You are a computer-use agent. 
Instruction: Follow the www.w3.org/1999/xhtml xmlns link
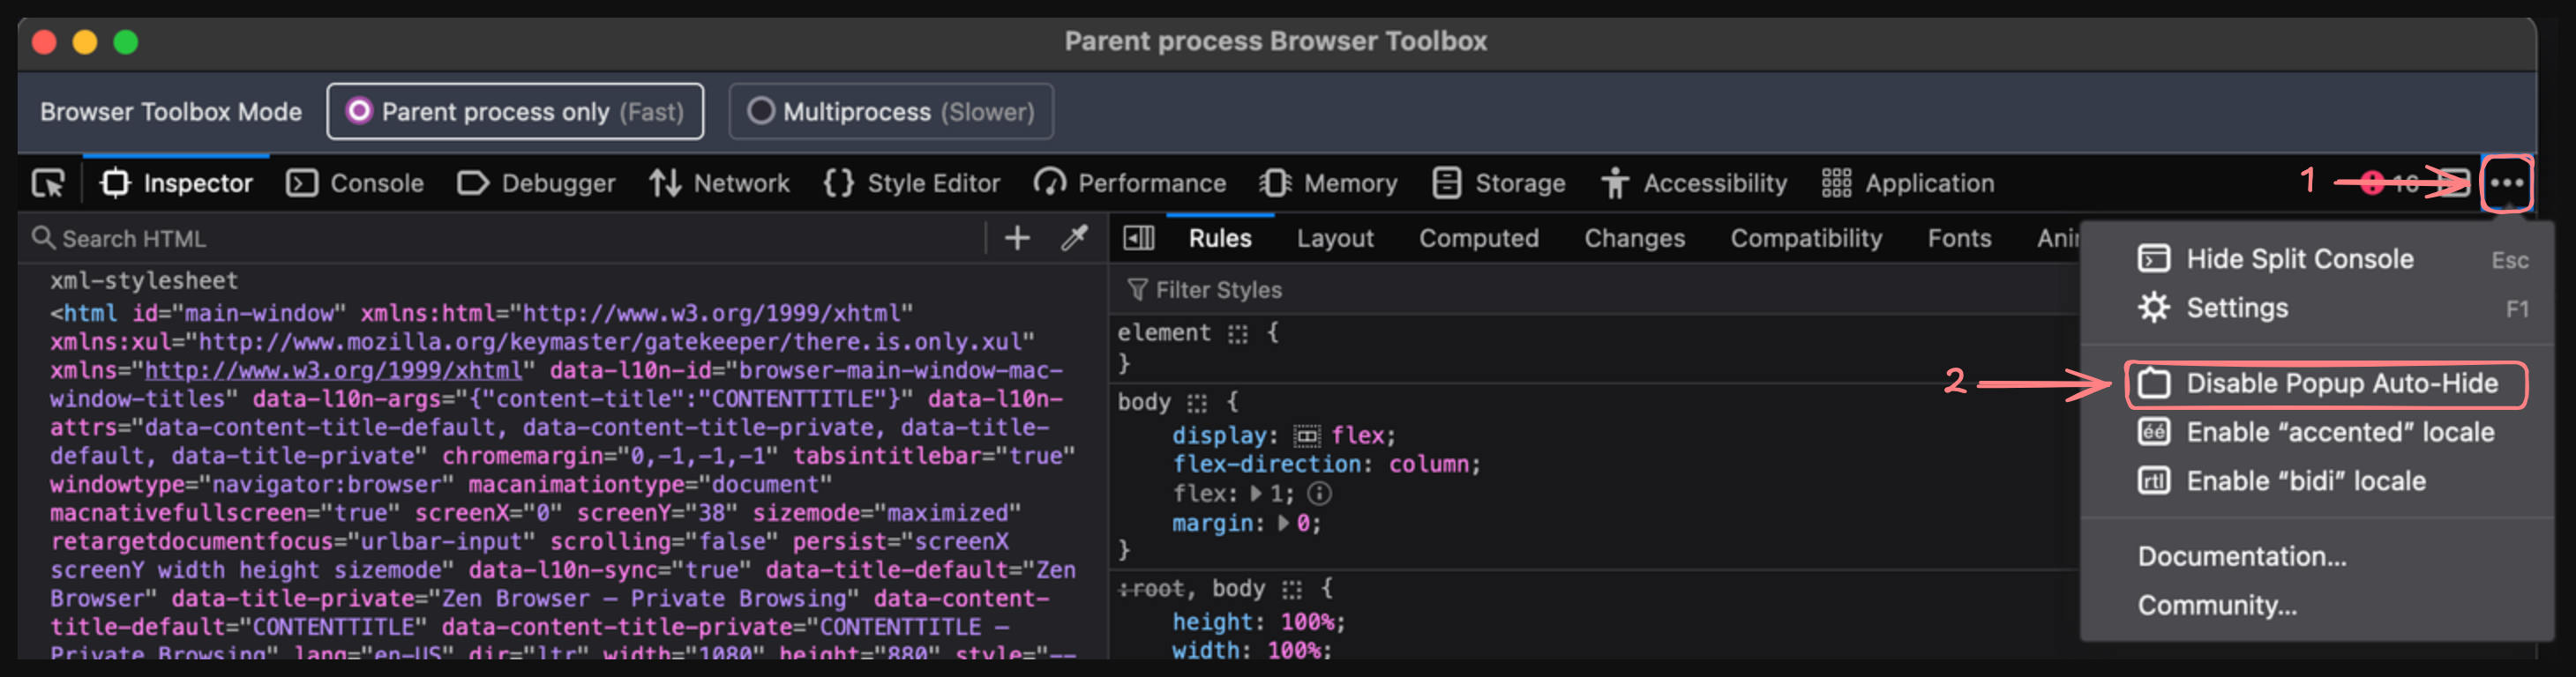(334, 370)
